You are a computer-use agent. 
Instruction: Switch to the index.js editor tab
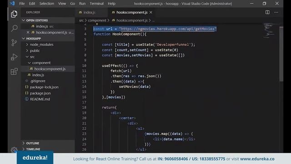pyautogui.click(x=91, y=12)
